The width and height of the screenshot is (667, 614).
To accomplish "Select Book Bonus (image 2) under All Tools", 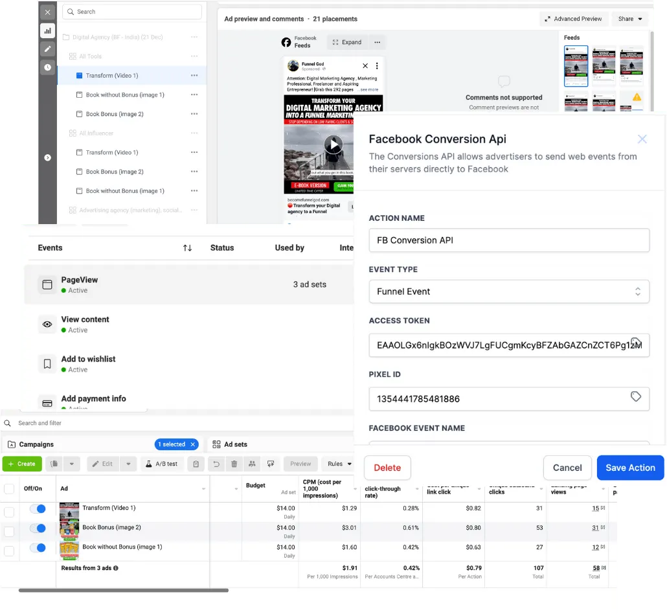I will [x=115, y=114].
